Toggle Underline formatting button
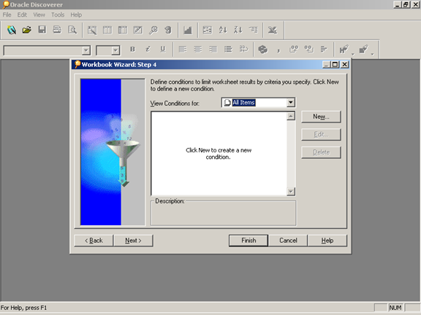The height and width of the screenshot is (315, 421). click(163, 50)
